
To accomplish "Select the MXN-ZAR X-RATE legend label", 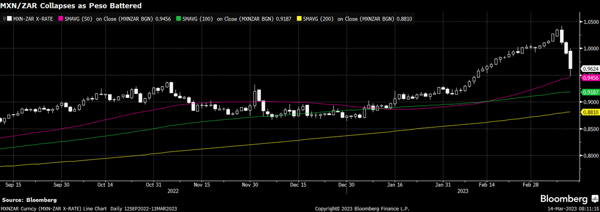I will (x=33, y=18).
